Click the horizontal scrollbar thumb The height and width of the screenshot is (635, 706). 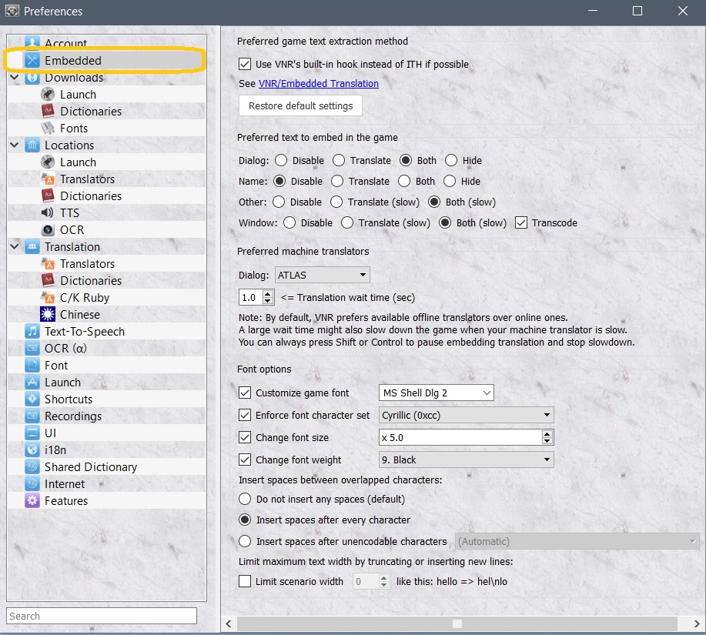pyautogui.click(x=457, y=623)
